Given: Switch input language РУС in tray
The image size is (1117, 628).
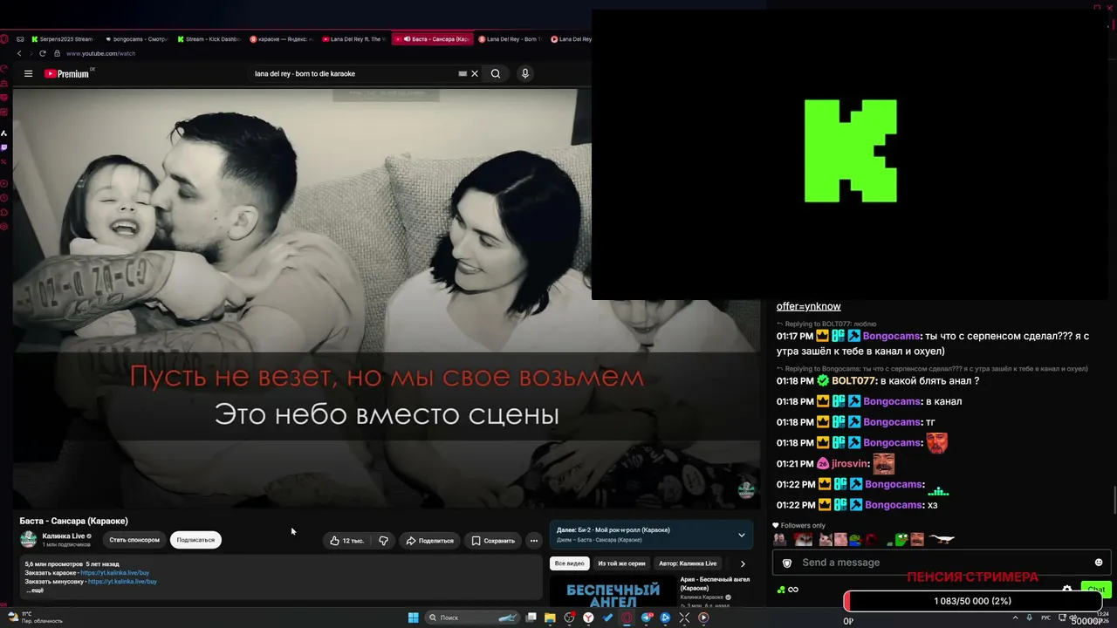Looking at the screenshot, I should pos(1046,618).
